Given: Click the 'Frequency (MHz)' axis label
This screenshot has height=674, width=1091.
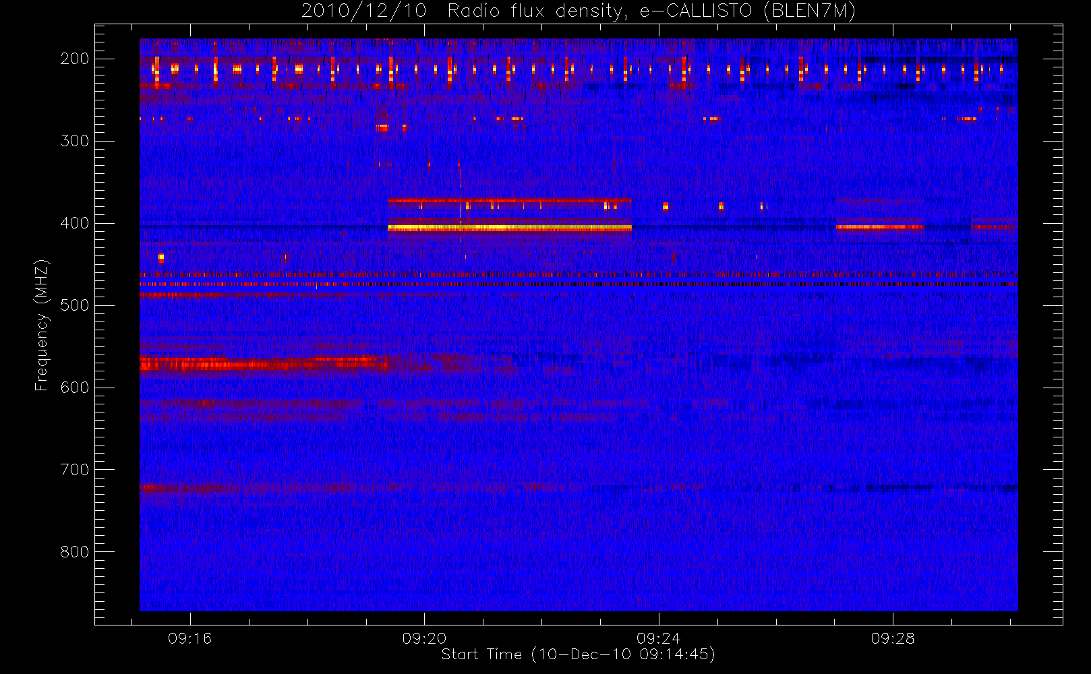Looking at the screenshot, I should point(42,324).
